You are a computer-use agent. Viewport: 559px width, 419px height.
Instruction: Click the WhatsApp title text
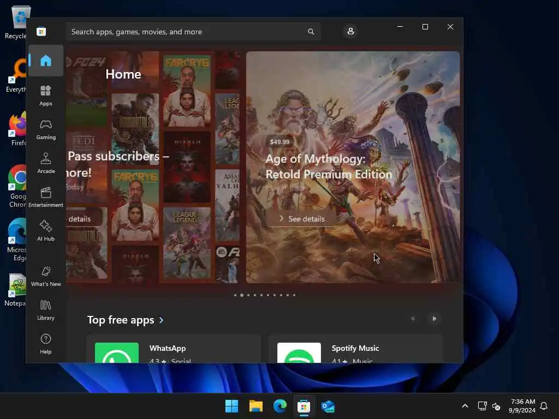168,348
